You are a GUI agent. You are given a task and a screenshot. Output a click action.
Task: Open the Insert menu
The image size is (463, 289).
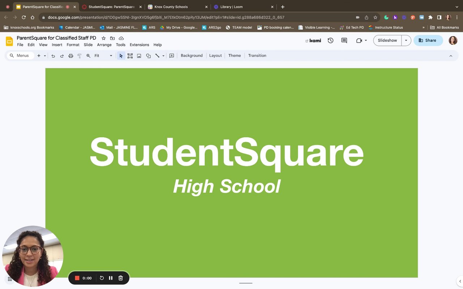tap(57, 45)
